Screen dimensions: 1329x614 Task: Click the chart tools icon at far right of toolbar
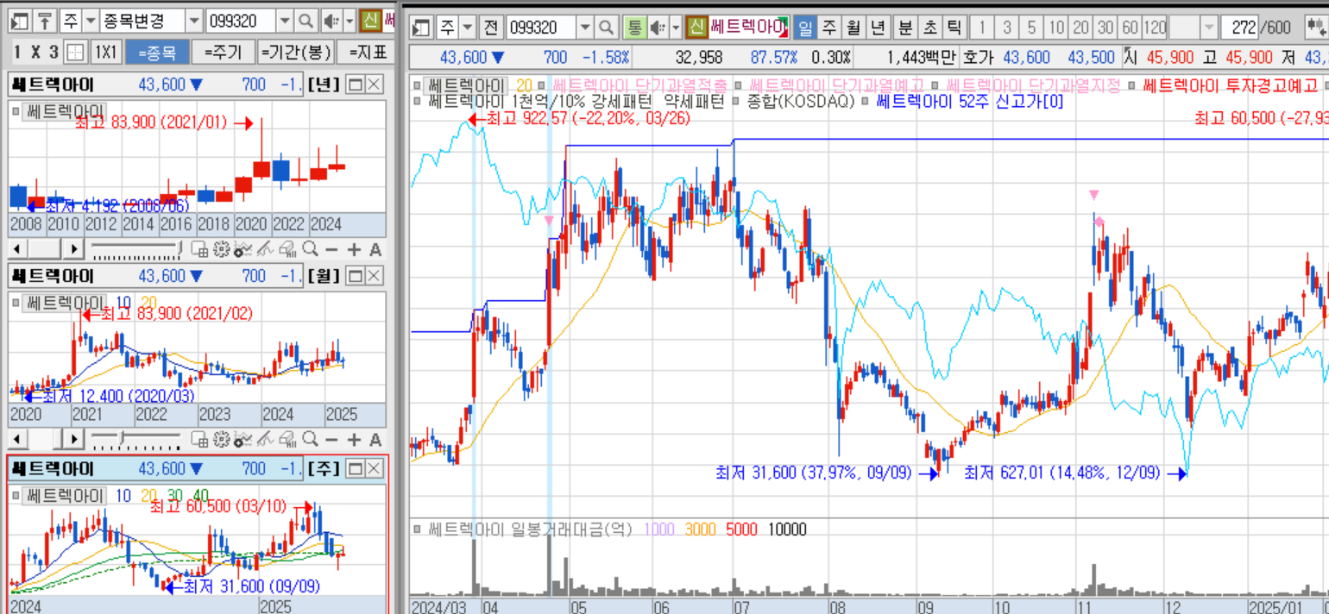(x=1318, y=28)
